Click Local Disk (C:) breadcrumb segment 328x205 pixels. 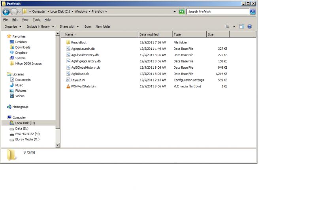[60, 11]
